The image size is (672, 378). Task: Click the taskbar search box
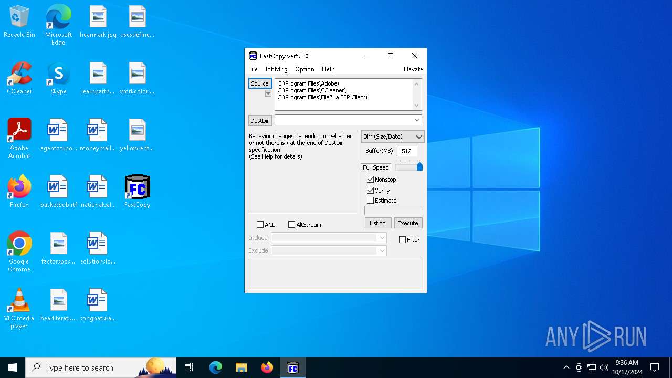[101, 367]
